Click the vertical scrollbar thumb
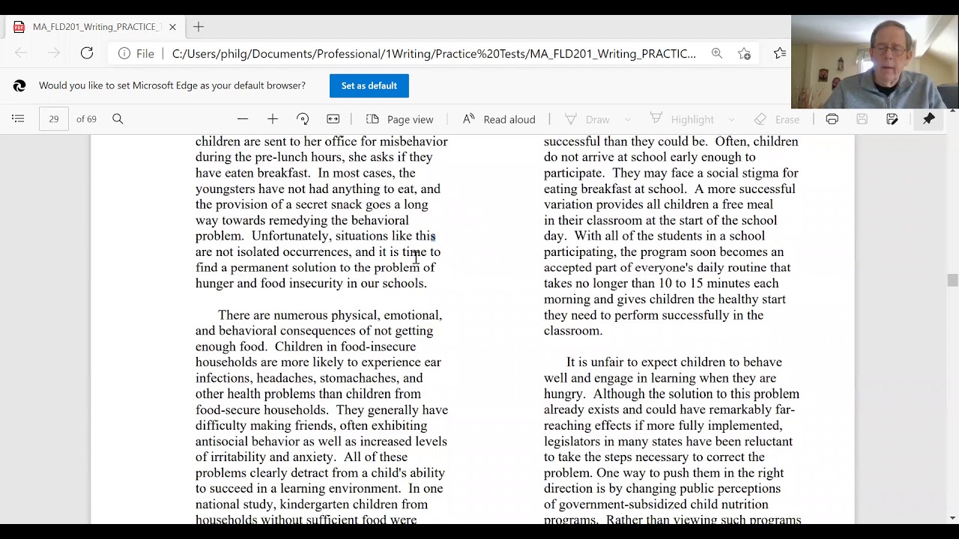 [952, 280]
